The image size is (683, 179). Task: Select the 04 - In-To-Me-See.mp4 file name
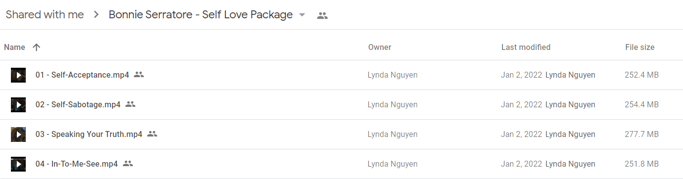(x=77, y=164)
